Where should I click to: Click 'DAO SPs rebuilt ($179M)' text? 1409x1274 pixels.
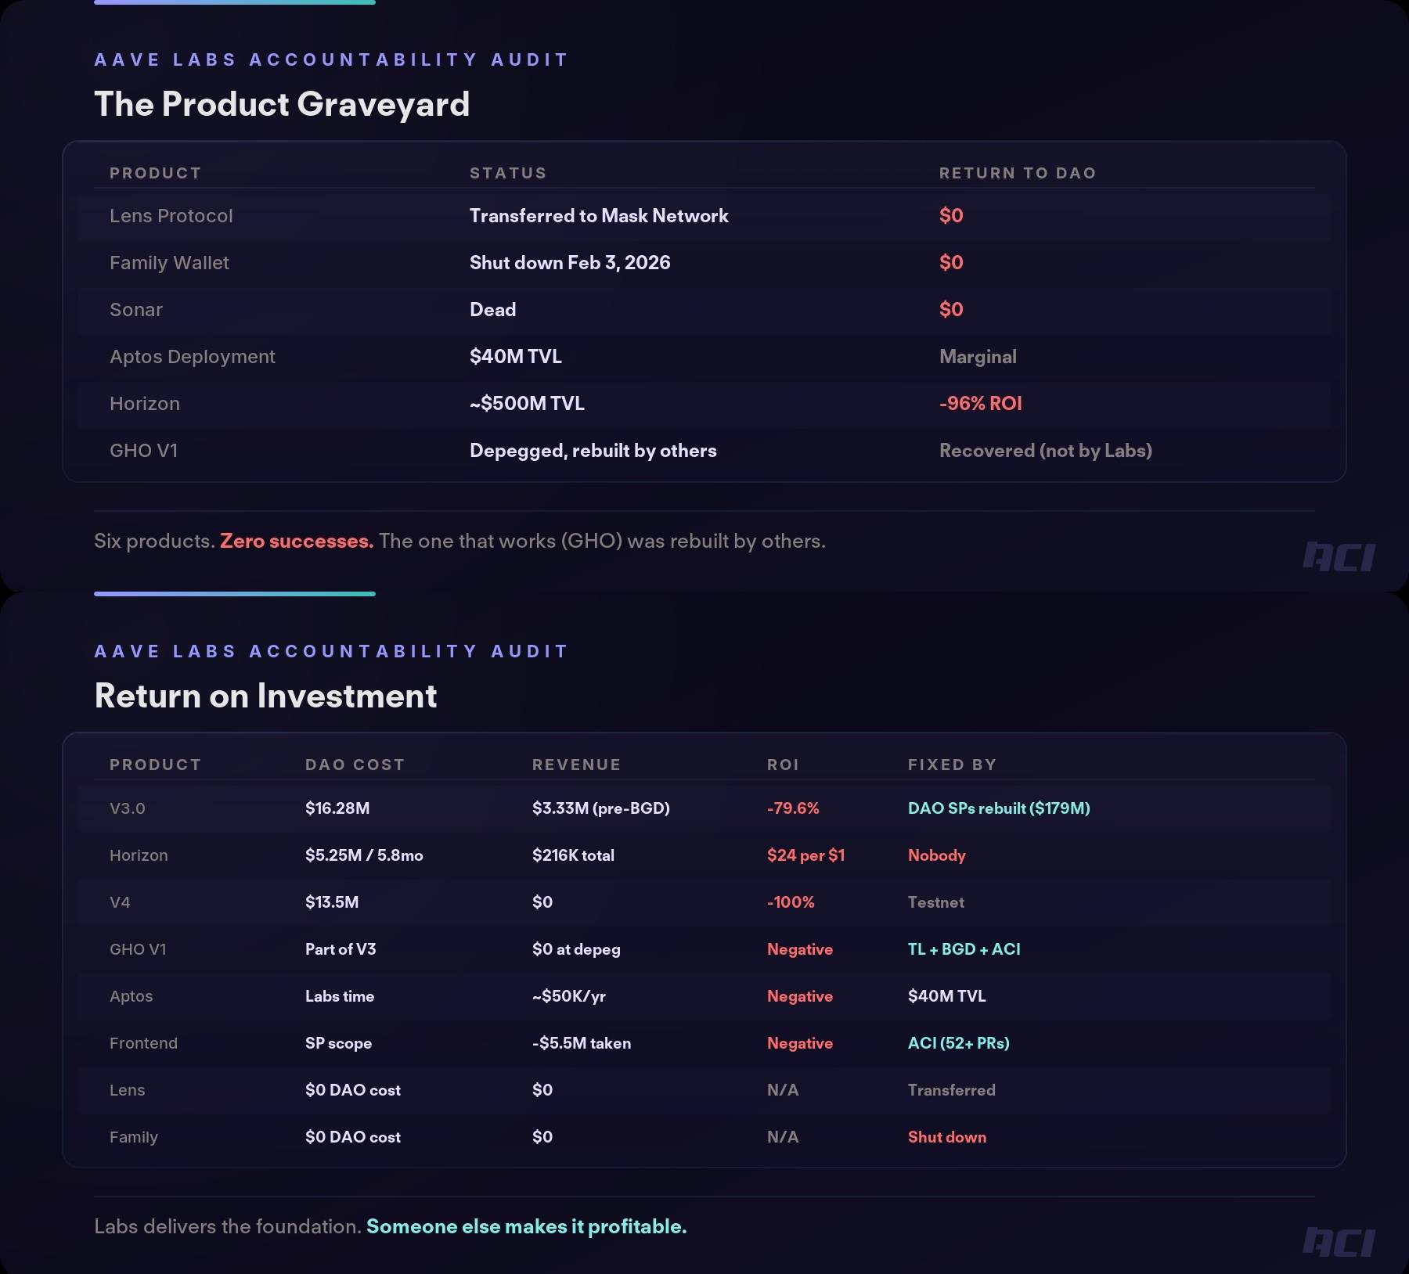click(999, 808)
